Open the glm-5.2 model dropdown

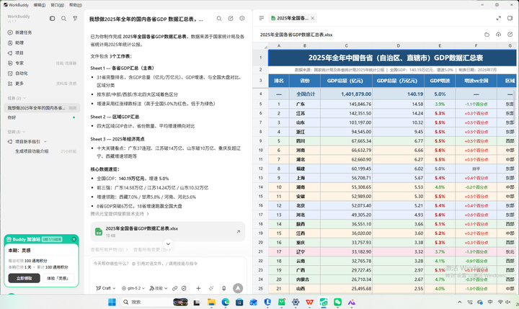pyautogui.click(x=133, y=288)
